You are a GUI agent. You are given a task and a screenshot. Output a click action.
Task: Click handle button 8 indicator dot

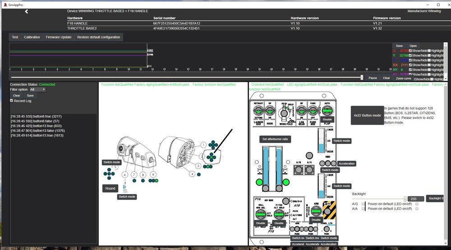tap(143, 181)
